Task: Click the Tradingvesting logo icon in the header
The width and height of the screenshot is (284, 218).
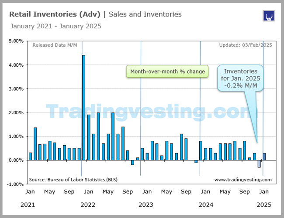Action: pyautogui.click(x=268, y=16)
